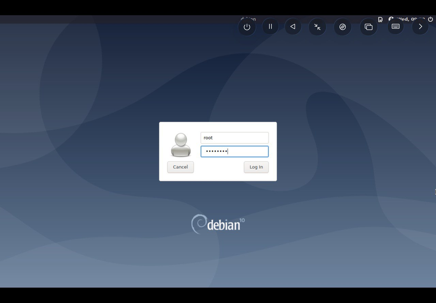Open the virtual keyboard icon
436x303 pixels.
(395, 27)
